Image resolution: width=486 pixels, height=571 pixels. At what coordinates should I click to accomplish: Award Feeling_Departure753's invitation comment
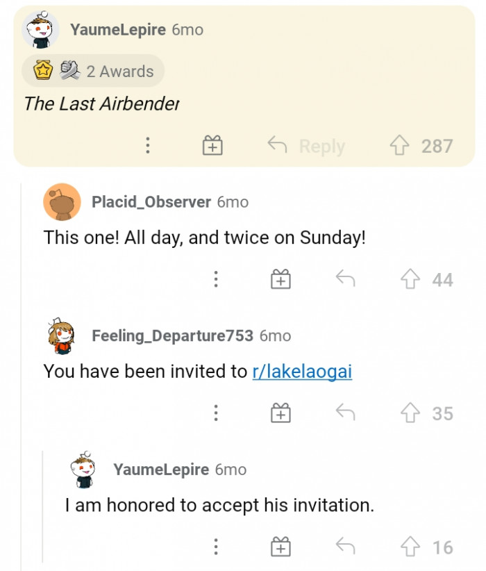(280, 413)
